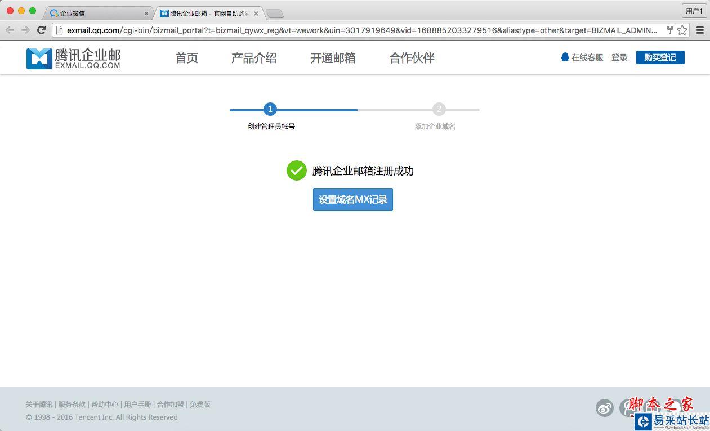This screenshot has width=710, height=431.
Task: Click the page info icon in the address bar
Action: [59, 30]
